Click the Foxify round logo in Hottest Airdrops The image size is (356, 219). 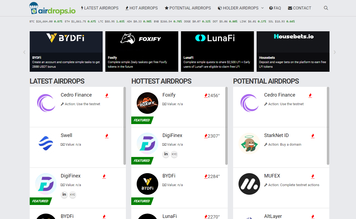coord(147,103)
